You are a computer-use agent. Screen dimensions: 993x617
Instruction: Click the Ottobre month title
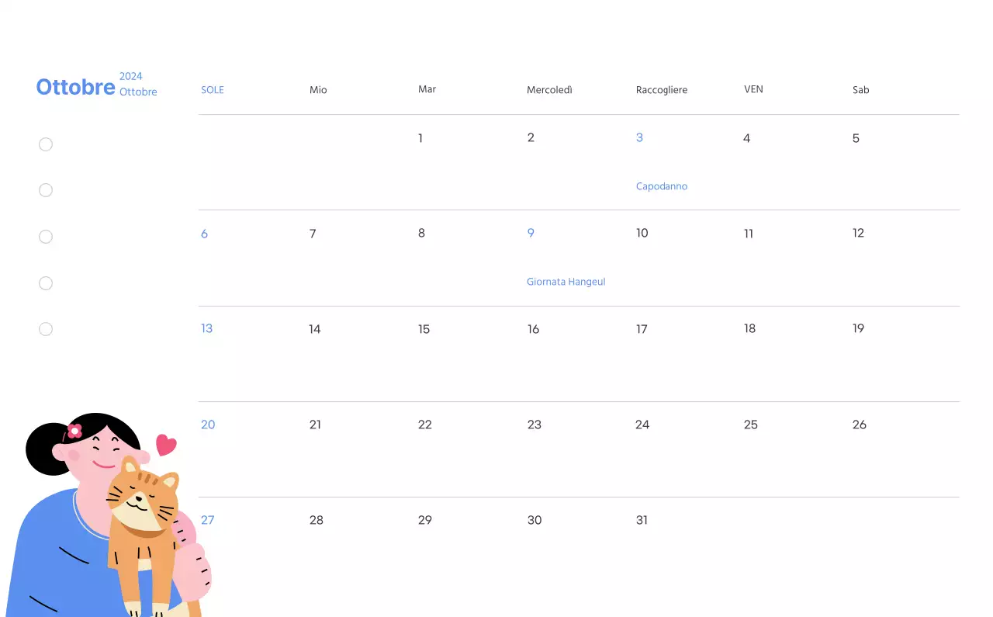click(75, 86)
